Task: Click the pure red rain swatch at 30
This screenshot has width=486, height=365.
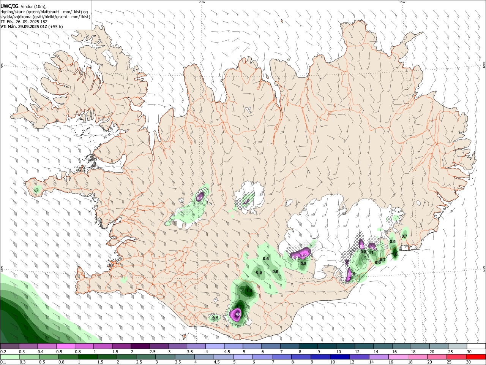Action: pyautogui.click(x=476, y=357)
